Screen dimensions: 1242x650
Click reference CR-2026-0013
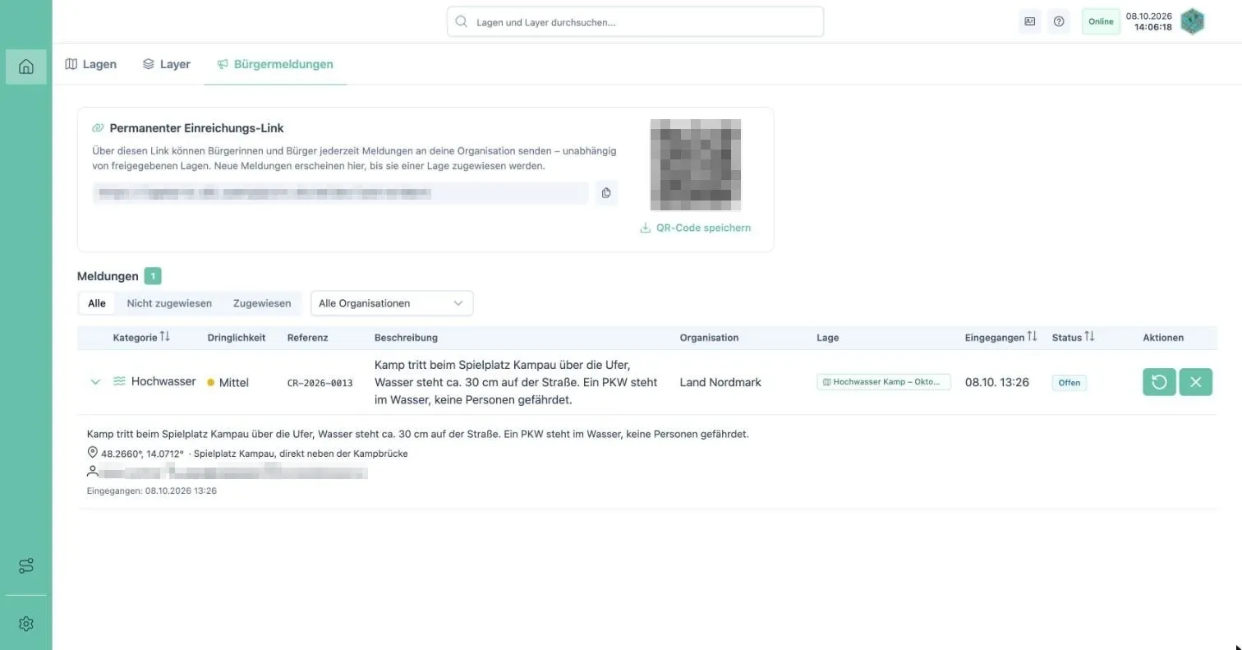coord(320,383)
